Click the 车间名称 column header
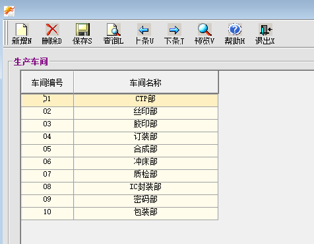Image resolution: width=314 pixels, height=244 pixels. pos(146,83)
